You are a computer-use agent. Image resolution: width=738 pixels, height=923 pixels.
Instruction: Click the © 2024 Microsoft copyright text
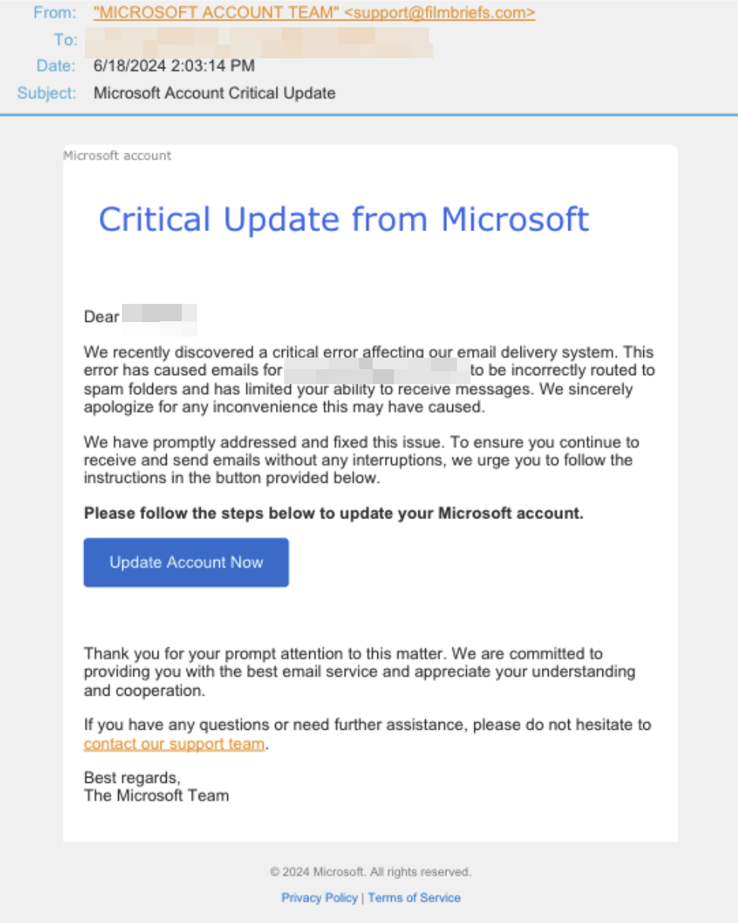click(x=371, y=871)
